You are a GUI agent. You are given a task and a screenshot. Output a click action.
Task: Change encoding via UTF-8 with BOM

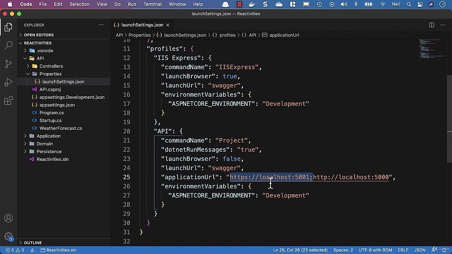coord(375,250)
